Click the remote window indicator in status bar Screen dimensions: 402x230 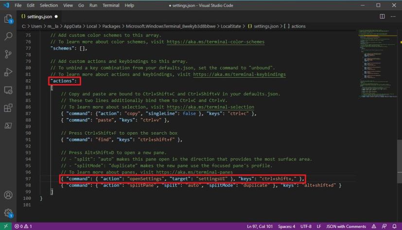(x=6, y=226)
